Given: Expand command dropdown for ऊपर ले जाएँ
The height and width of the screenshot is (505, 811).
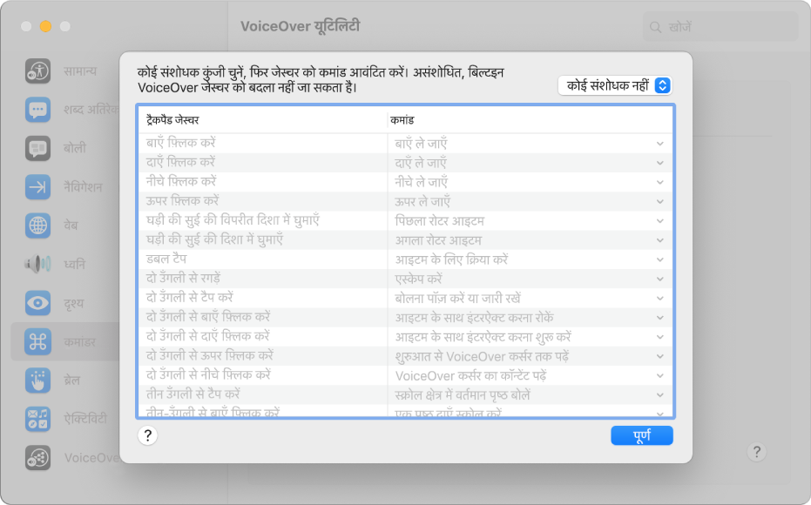Looking at the screenshot, I should (x=660, y=202).
